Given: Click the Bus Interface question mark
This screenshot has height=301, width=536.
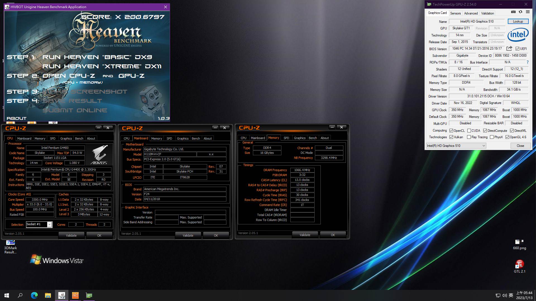Looking at the screenshot, I should [x=527, y=62].
